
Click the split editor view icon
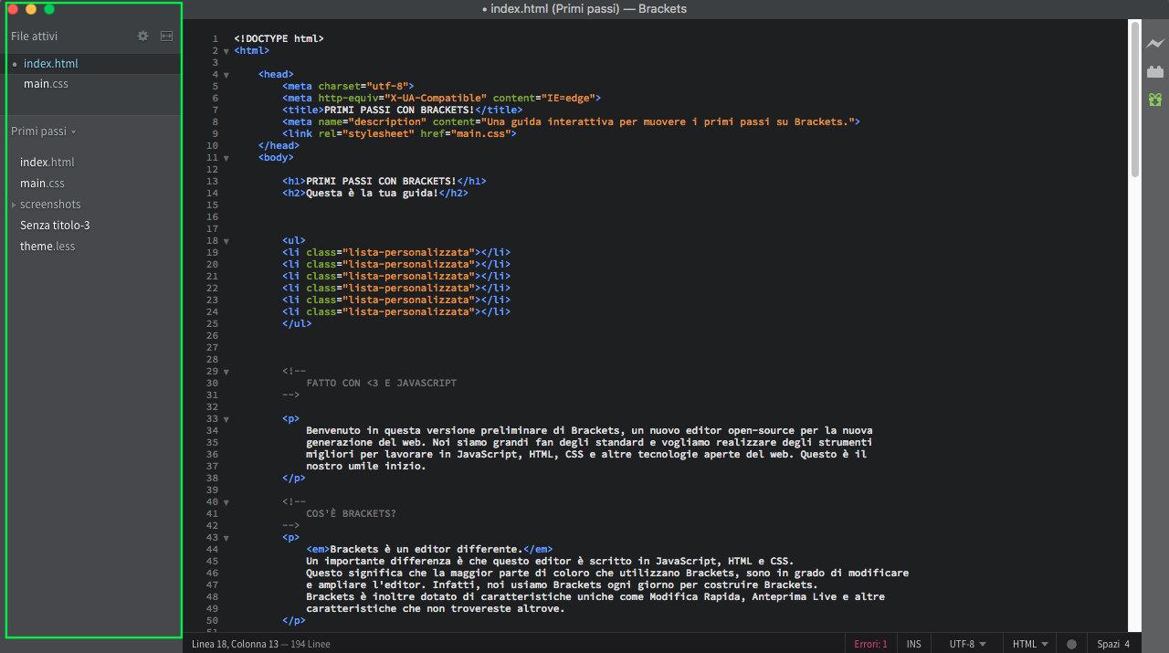166,37
